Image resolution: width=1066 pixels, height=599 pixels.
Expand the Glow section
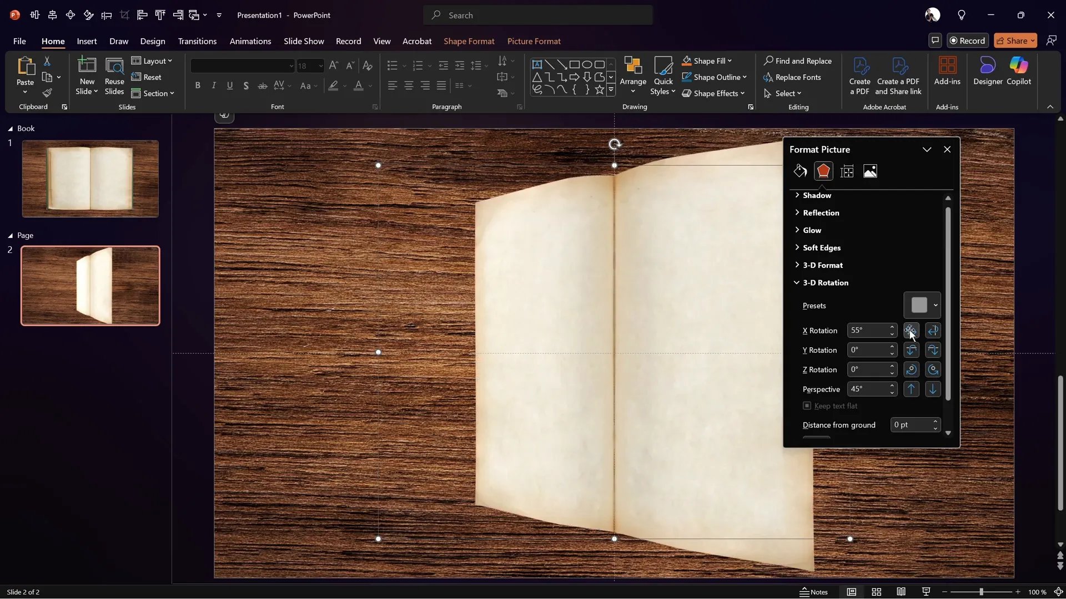pyautogui.click(x=808, y=230)
